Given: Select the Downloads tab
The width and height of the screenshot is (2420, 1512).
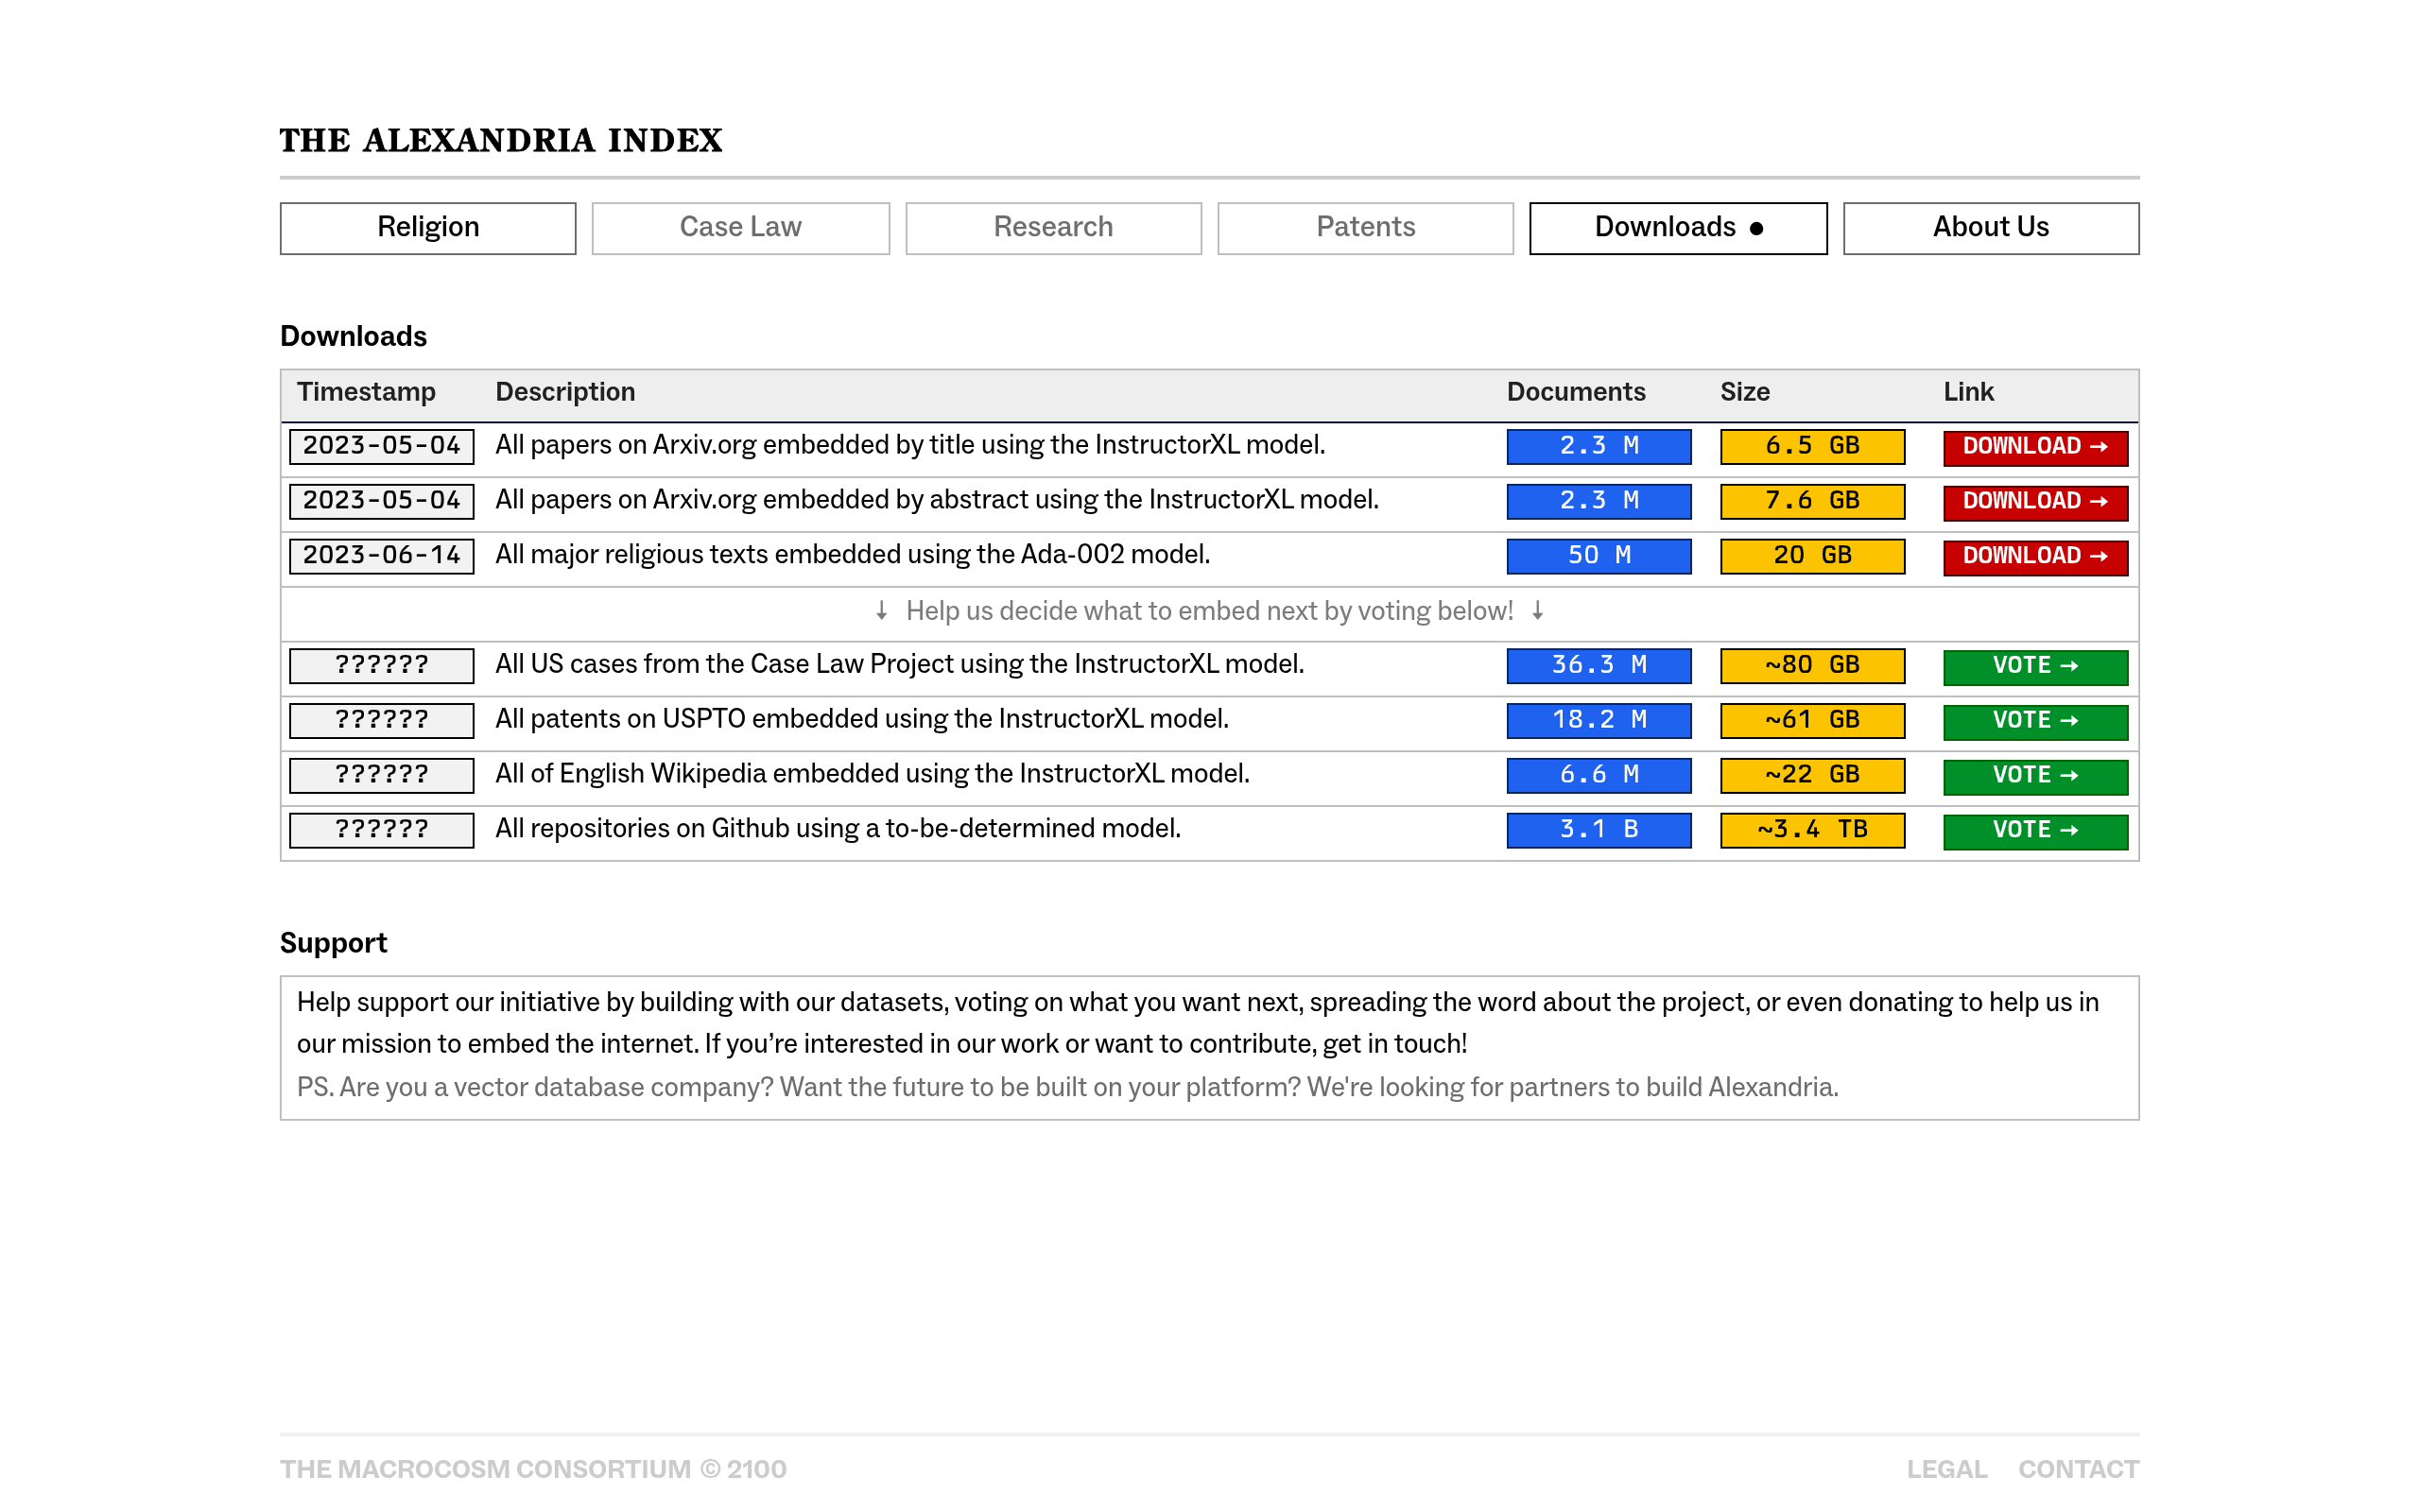Looking at the screenshot, I should click(1678, 228).
